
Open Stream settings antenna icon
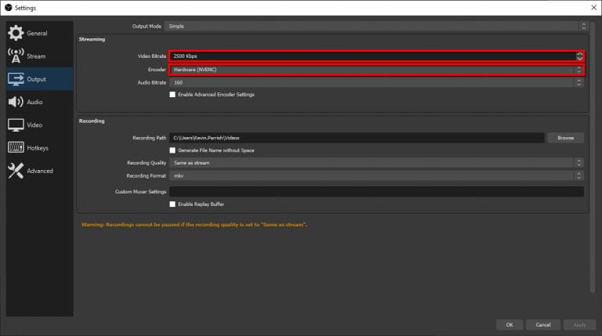coord(16,56)
